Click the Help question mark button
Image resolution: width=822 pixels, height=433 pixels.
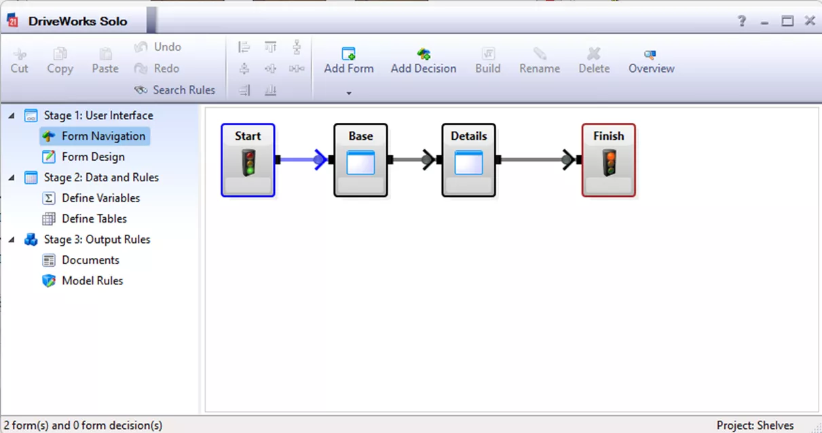743,21
